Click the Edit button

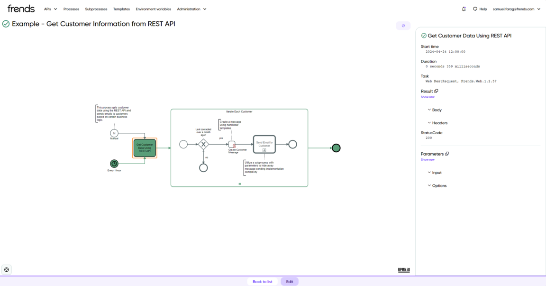click(x=290, y=281)
